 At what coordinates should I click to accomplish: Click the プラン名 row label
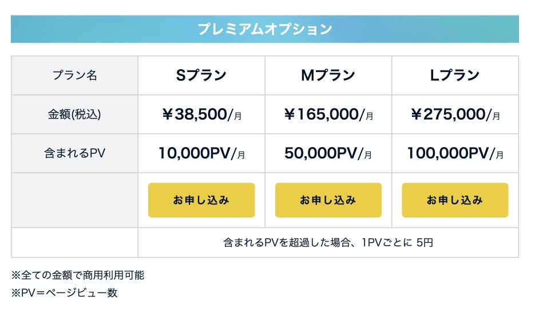[74, 76]
